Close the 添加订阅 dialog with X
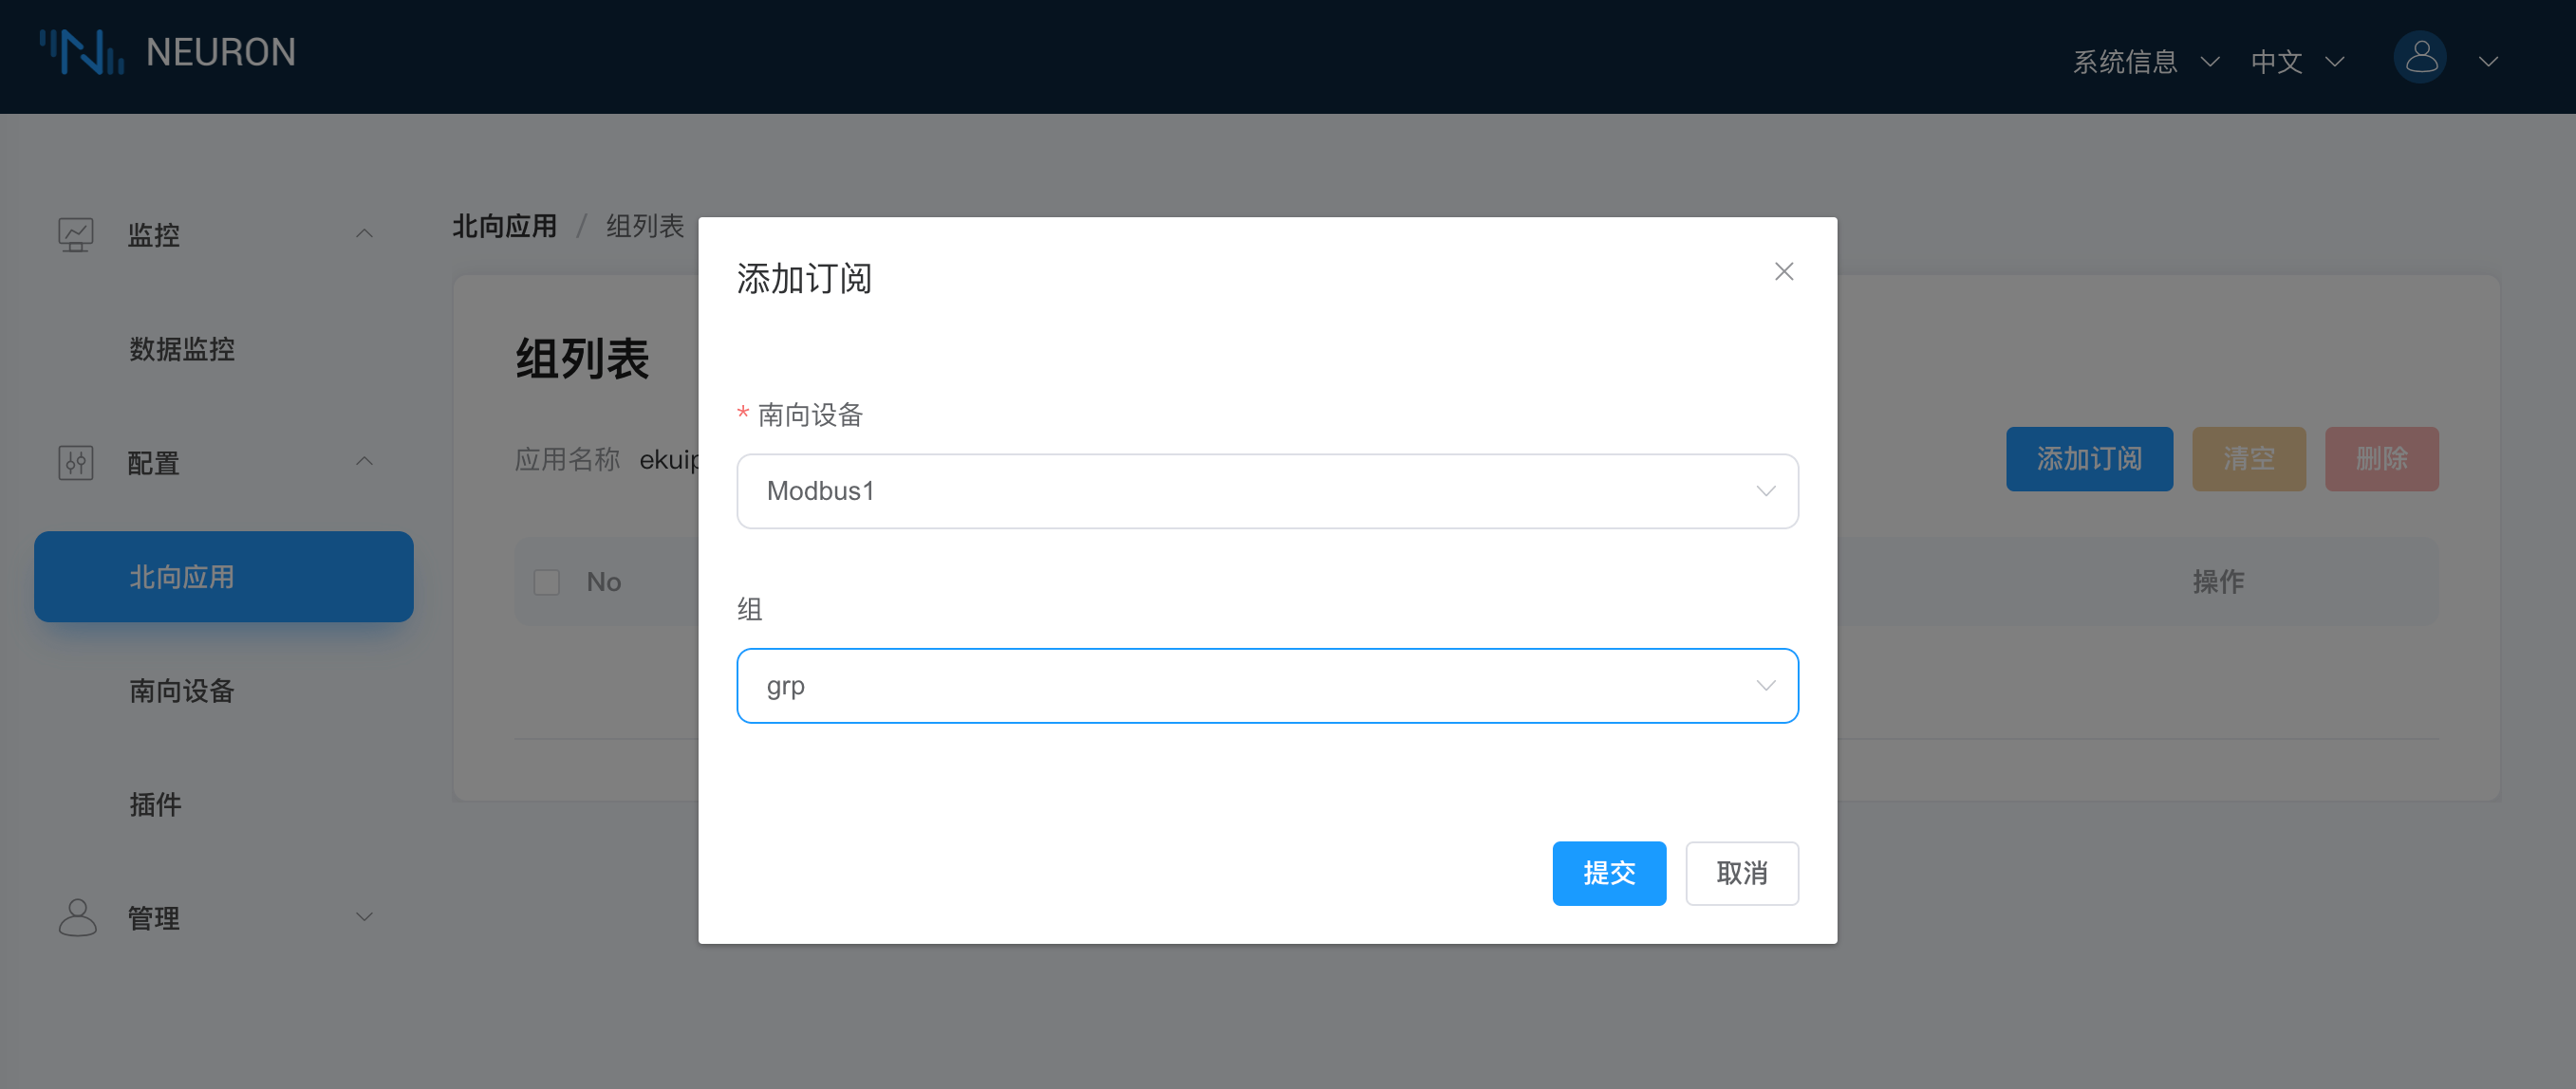Screen dimensions: 2576x1089 [x=1783, y=271]
